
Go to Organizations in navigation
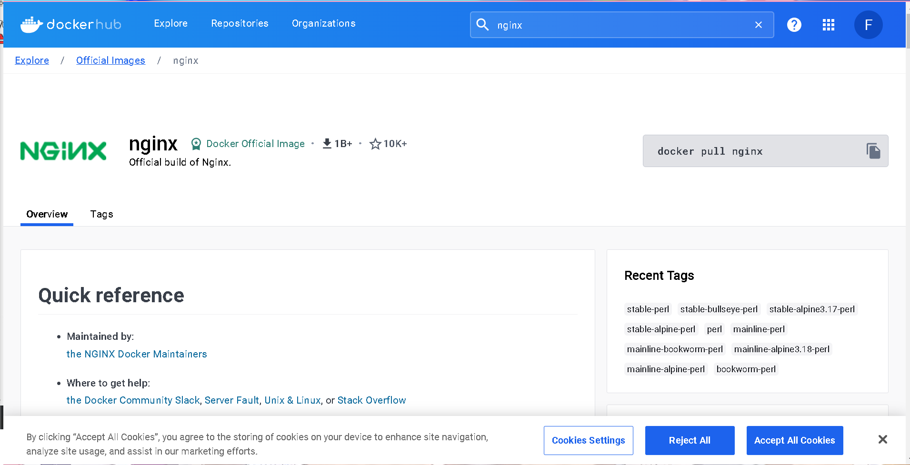click(x=323, y=23)
